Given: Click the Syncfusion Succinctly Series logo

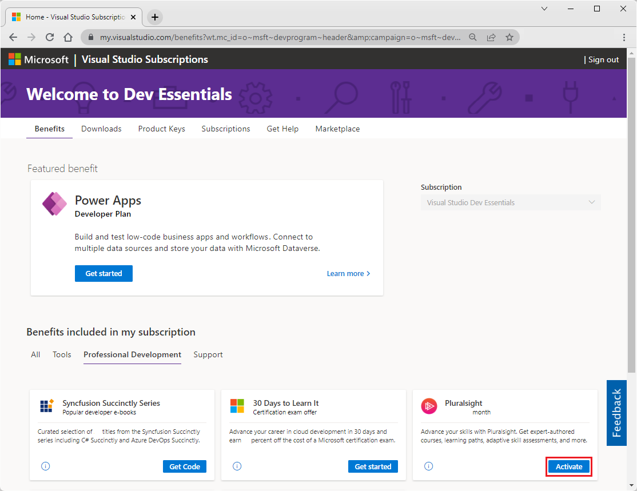Looking at the screenshot, I should (x=47, y=406).
